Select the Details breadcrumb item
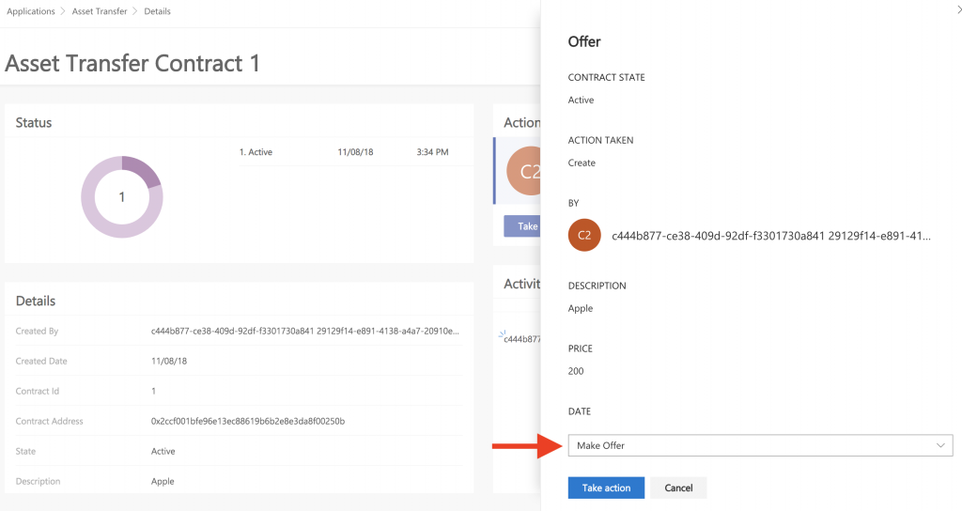This screenshot has height=511, width=962. pyautogui.click(x=157, y=11)
